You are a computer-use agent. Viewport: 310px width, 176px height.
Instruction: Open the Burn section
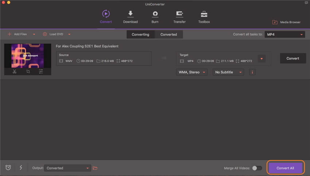155,17
